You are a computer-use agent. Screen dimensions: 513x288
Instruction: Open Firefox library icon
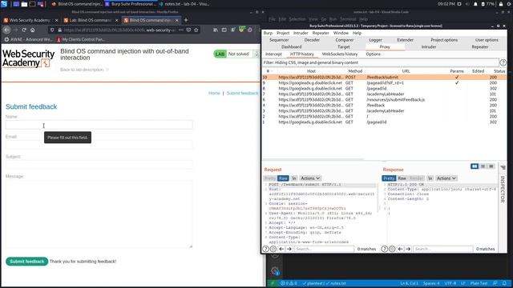(216, 30)
